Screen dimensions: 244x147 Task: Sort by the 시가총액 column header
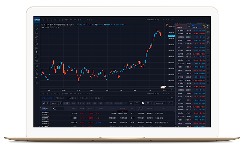tap(123, 109)
